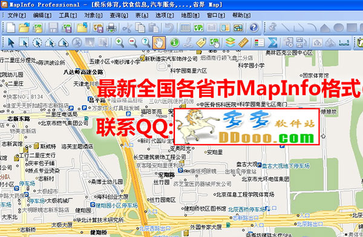
Task: Select the Label tag tool
Action: click(201, 42)
